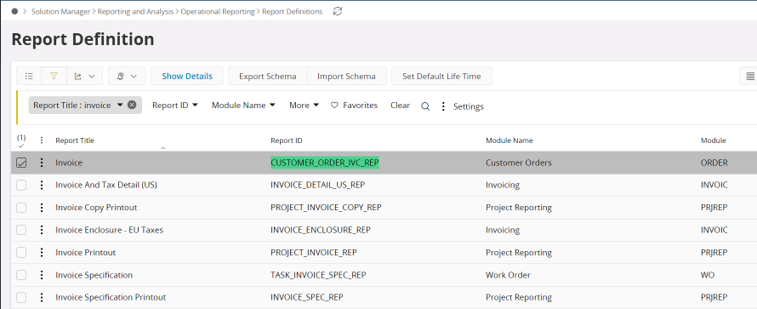Screen dimensions: 757x309
Task: Sort by the Report Title column header
Action: (75, 140)
